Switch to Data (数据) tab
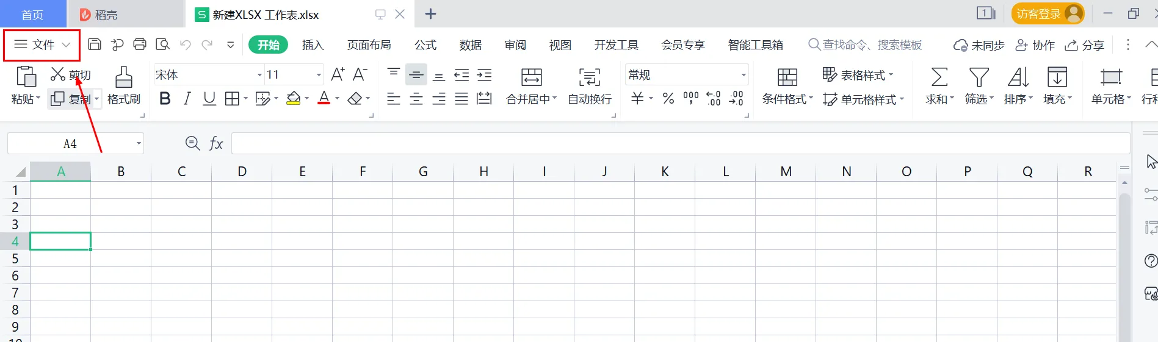The height and width of the screenshot is (342, 1158). (x=471, y=45)
